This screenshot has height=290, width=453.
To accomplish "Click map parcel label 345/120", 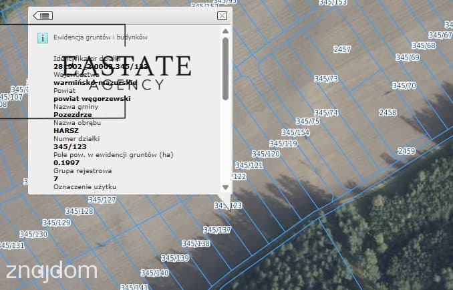I will coord(266,154).
